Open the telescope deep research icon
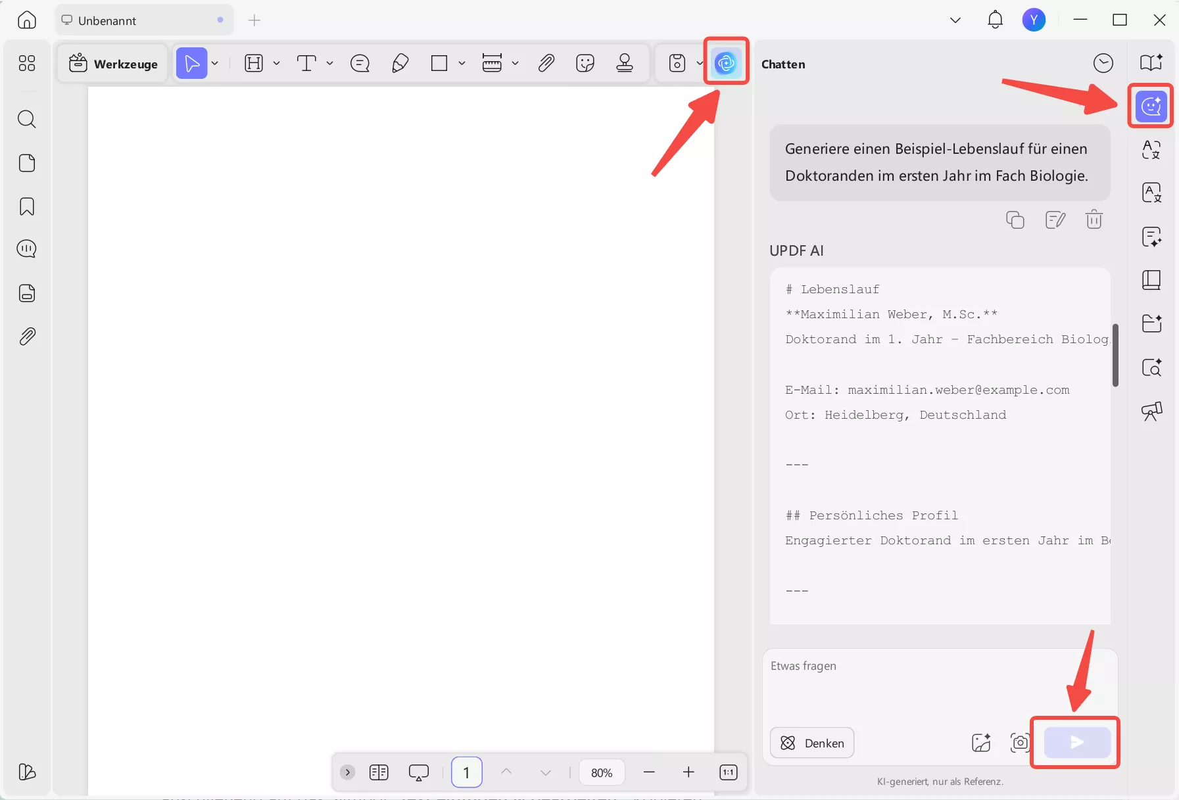 1151,411
